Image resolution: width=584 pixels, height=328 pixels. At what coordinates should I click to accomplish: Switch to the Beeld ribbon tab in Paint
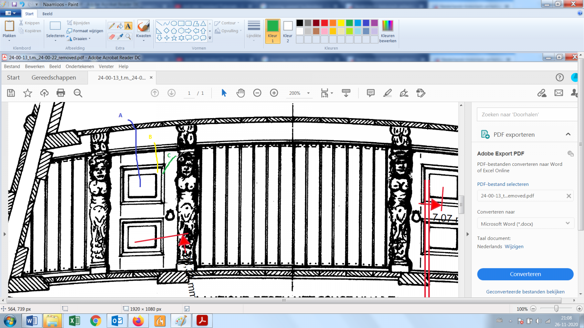[47, 14]
